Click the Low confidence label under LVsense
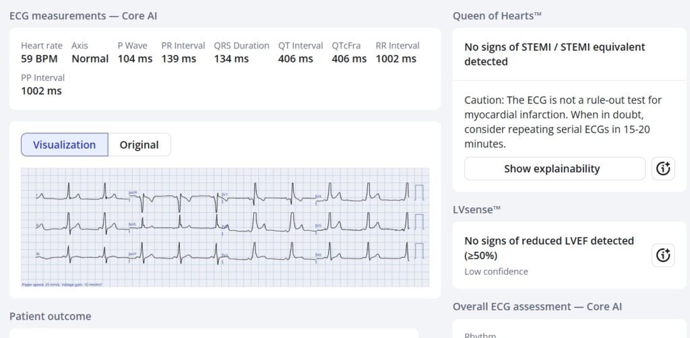The width and height of the screenshot is (690, 338). pyautogui.click(x=496, y=271)
